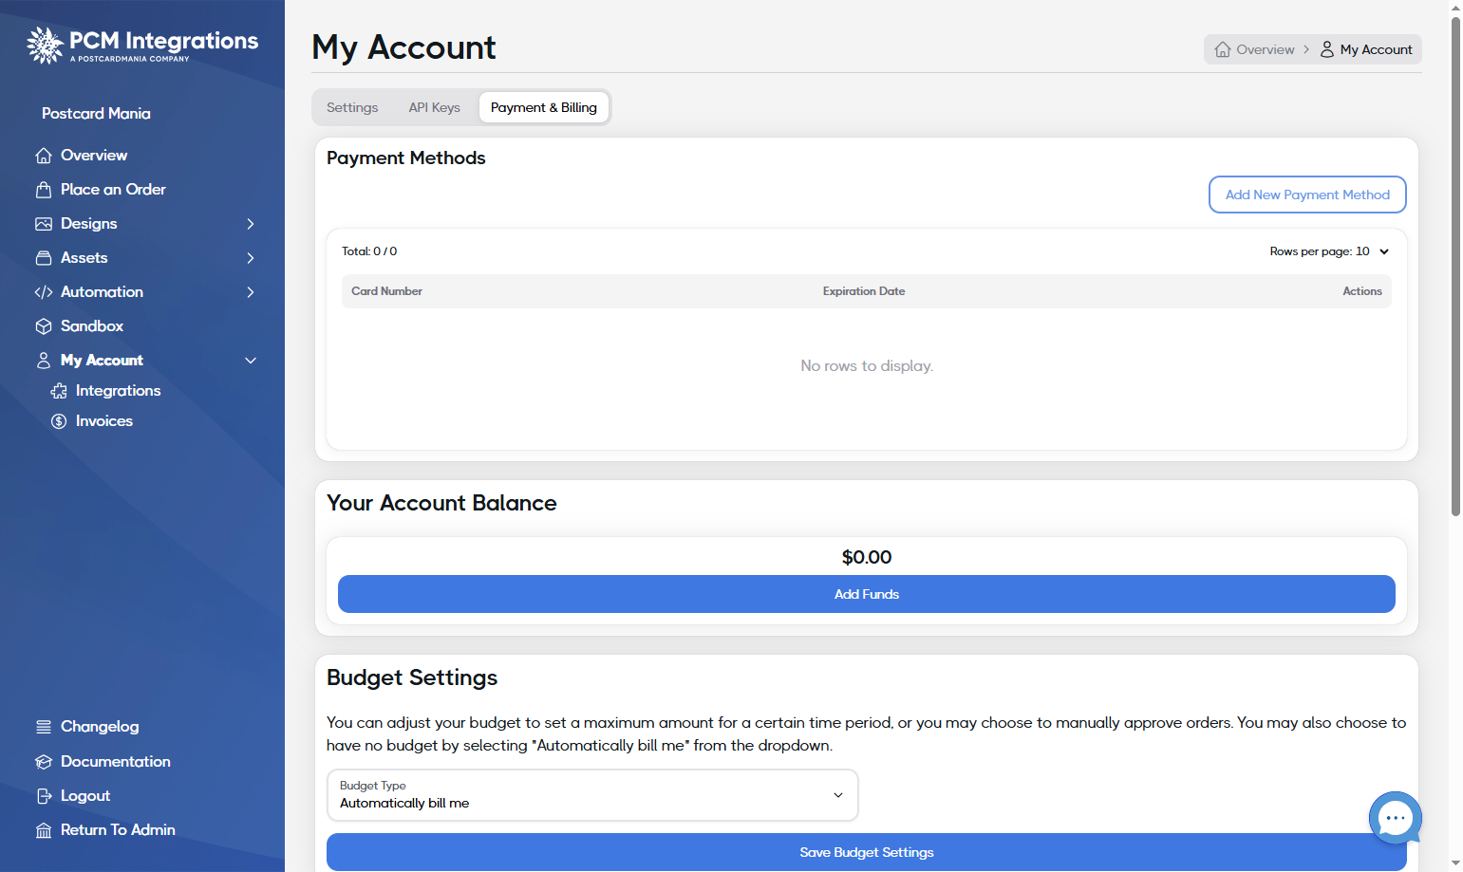This screenshot has width=1463, height=872.
Task: Click the Postcard Mania organization name
Action: [x=96, y=114]
